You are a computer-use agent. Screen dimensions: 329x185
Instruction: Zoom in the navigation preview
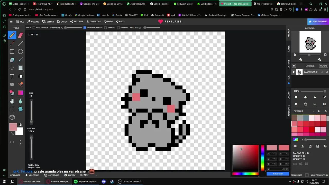[x=301, y=60]
